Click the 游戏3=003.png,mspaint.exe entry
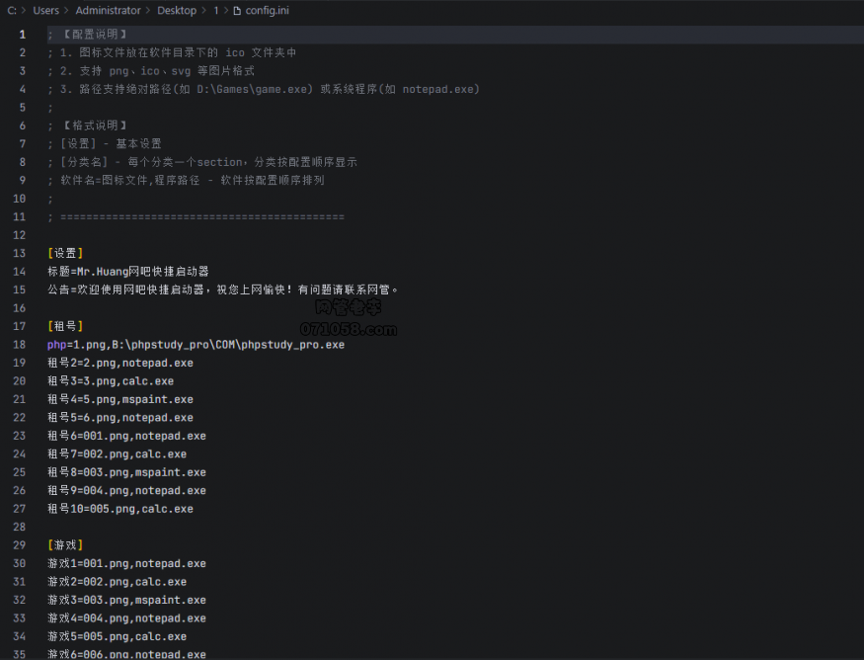864x660 pixels. pyautogui.click(x=126, y=600)
